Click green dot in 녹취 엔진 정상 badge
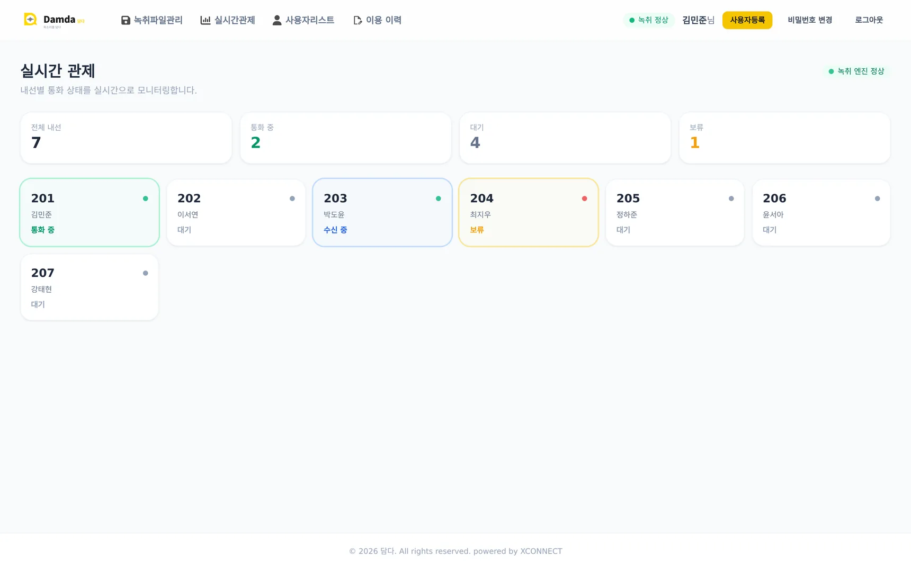 coord(831,71)
